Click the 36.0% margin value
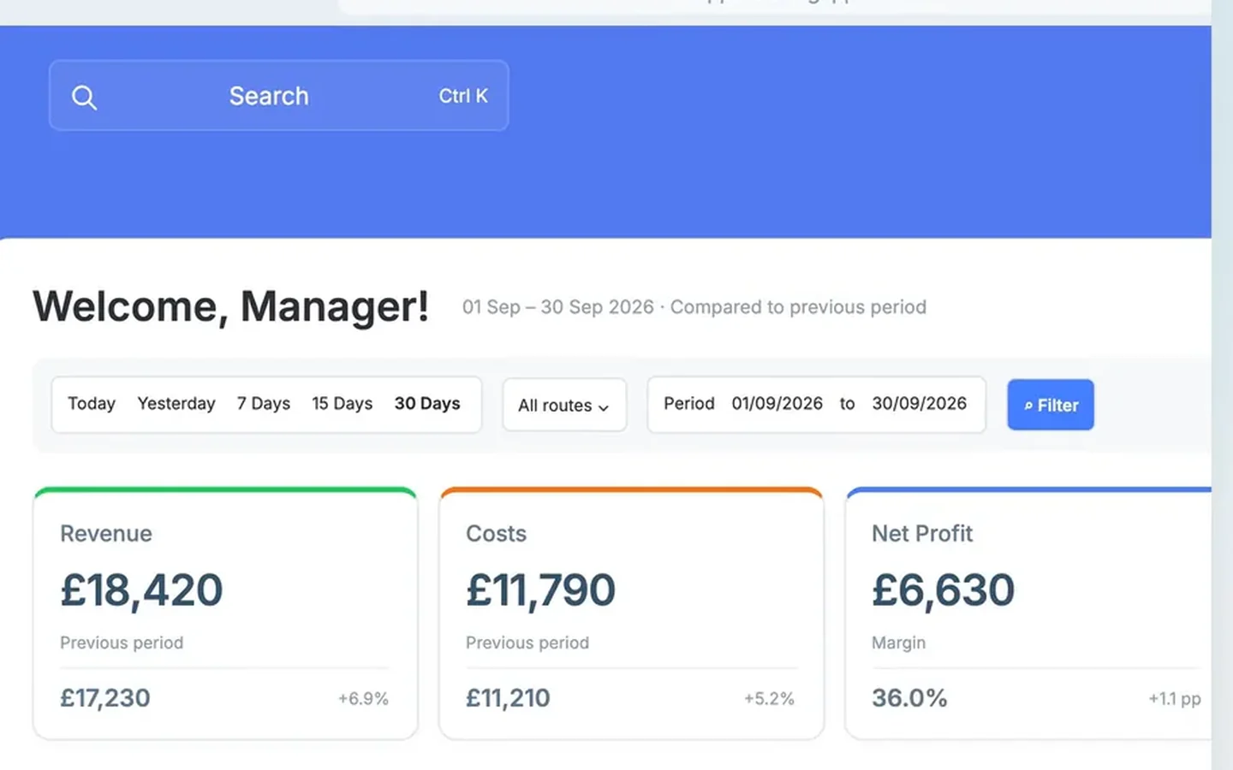This screenshot has width=1233, height=770. [x=909, y=698]
